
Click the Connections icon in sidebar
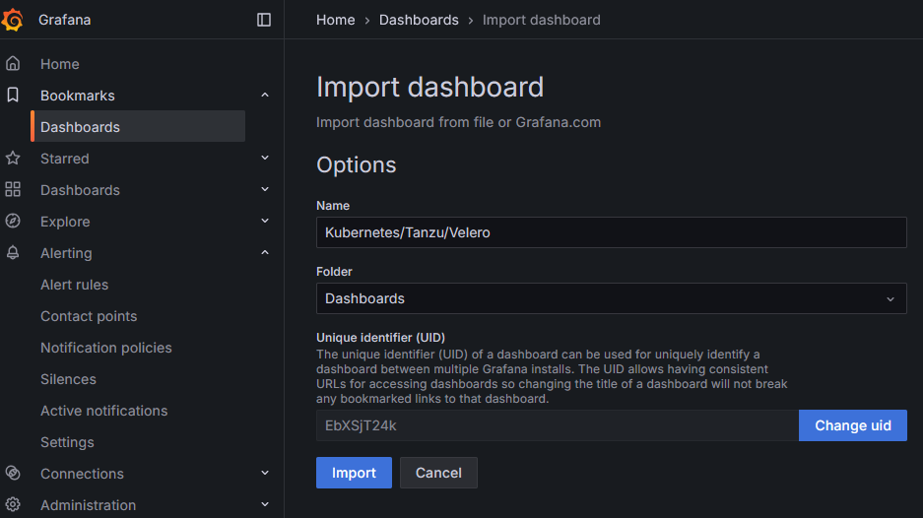(x=13, y=473)
